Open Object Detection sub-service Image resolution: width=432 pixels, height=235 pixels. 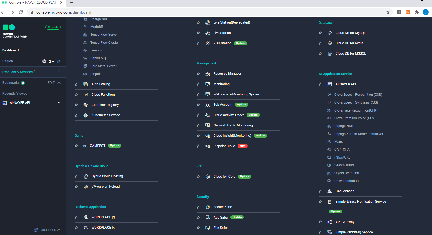347,173
